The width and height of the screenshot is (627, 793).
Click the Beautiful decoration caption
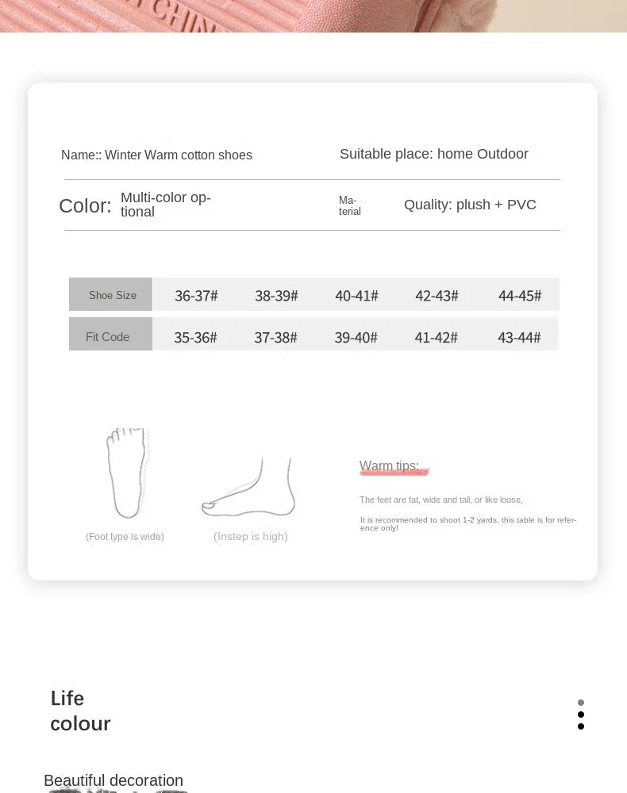[113, 780]
